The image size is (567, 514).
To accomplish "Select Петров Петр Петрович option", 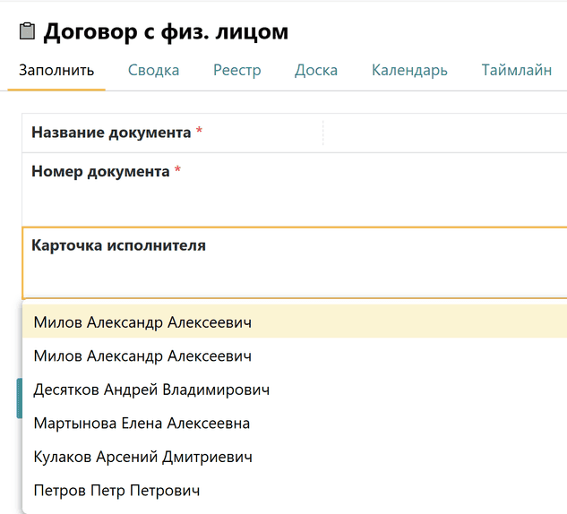I will [x=116, y=491].
